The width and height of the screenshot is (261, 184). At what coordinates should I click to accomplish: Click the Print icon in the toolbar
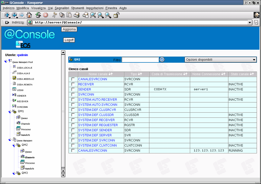tap(76, 15)
